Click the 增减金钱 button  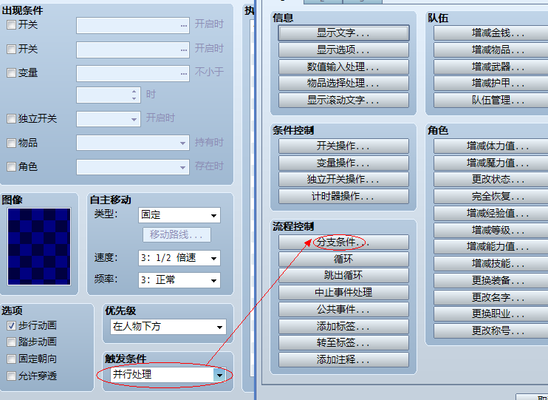[x=490, y=33]
